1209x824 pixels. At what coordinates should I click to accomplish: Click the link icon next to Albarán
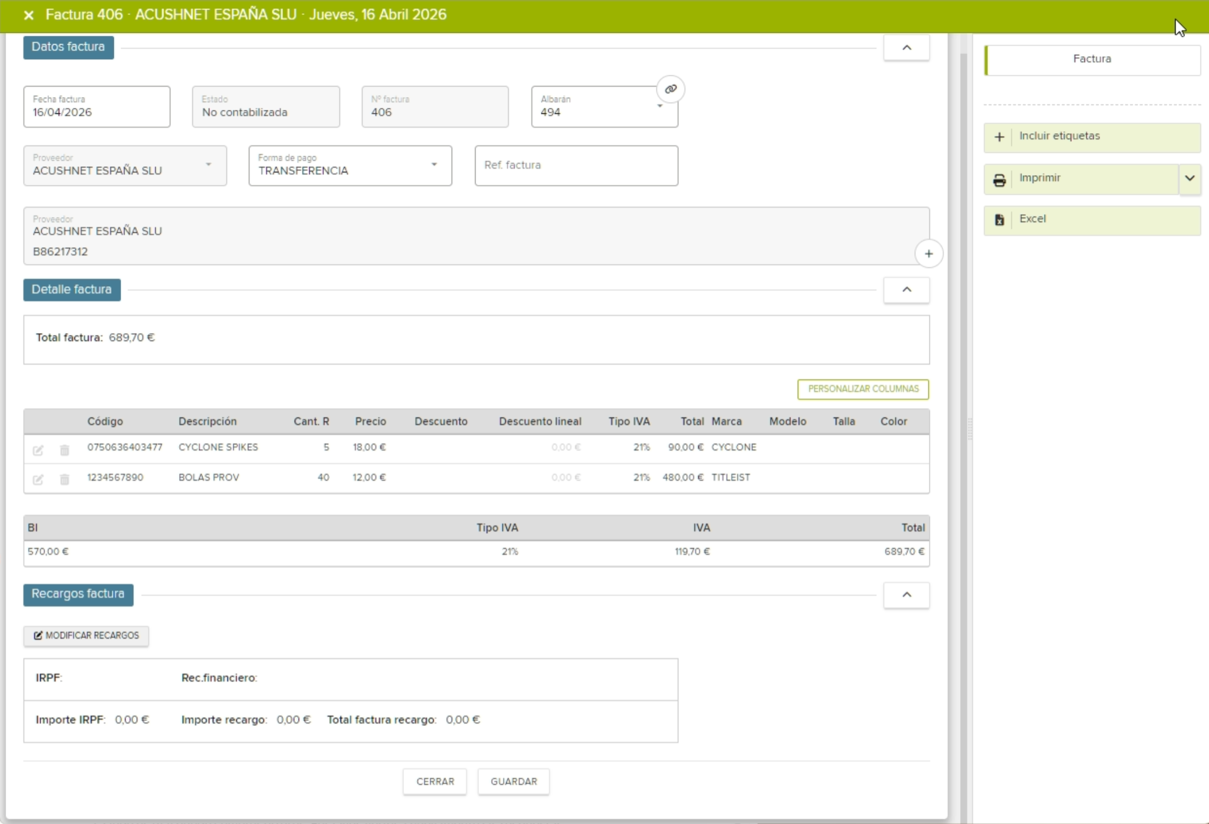click(x=670, y=89)
